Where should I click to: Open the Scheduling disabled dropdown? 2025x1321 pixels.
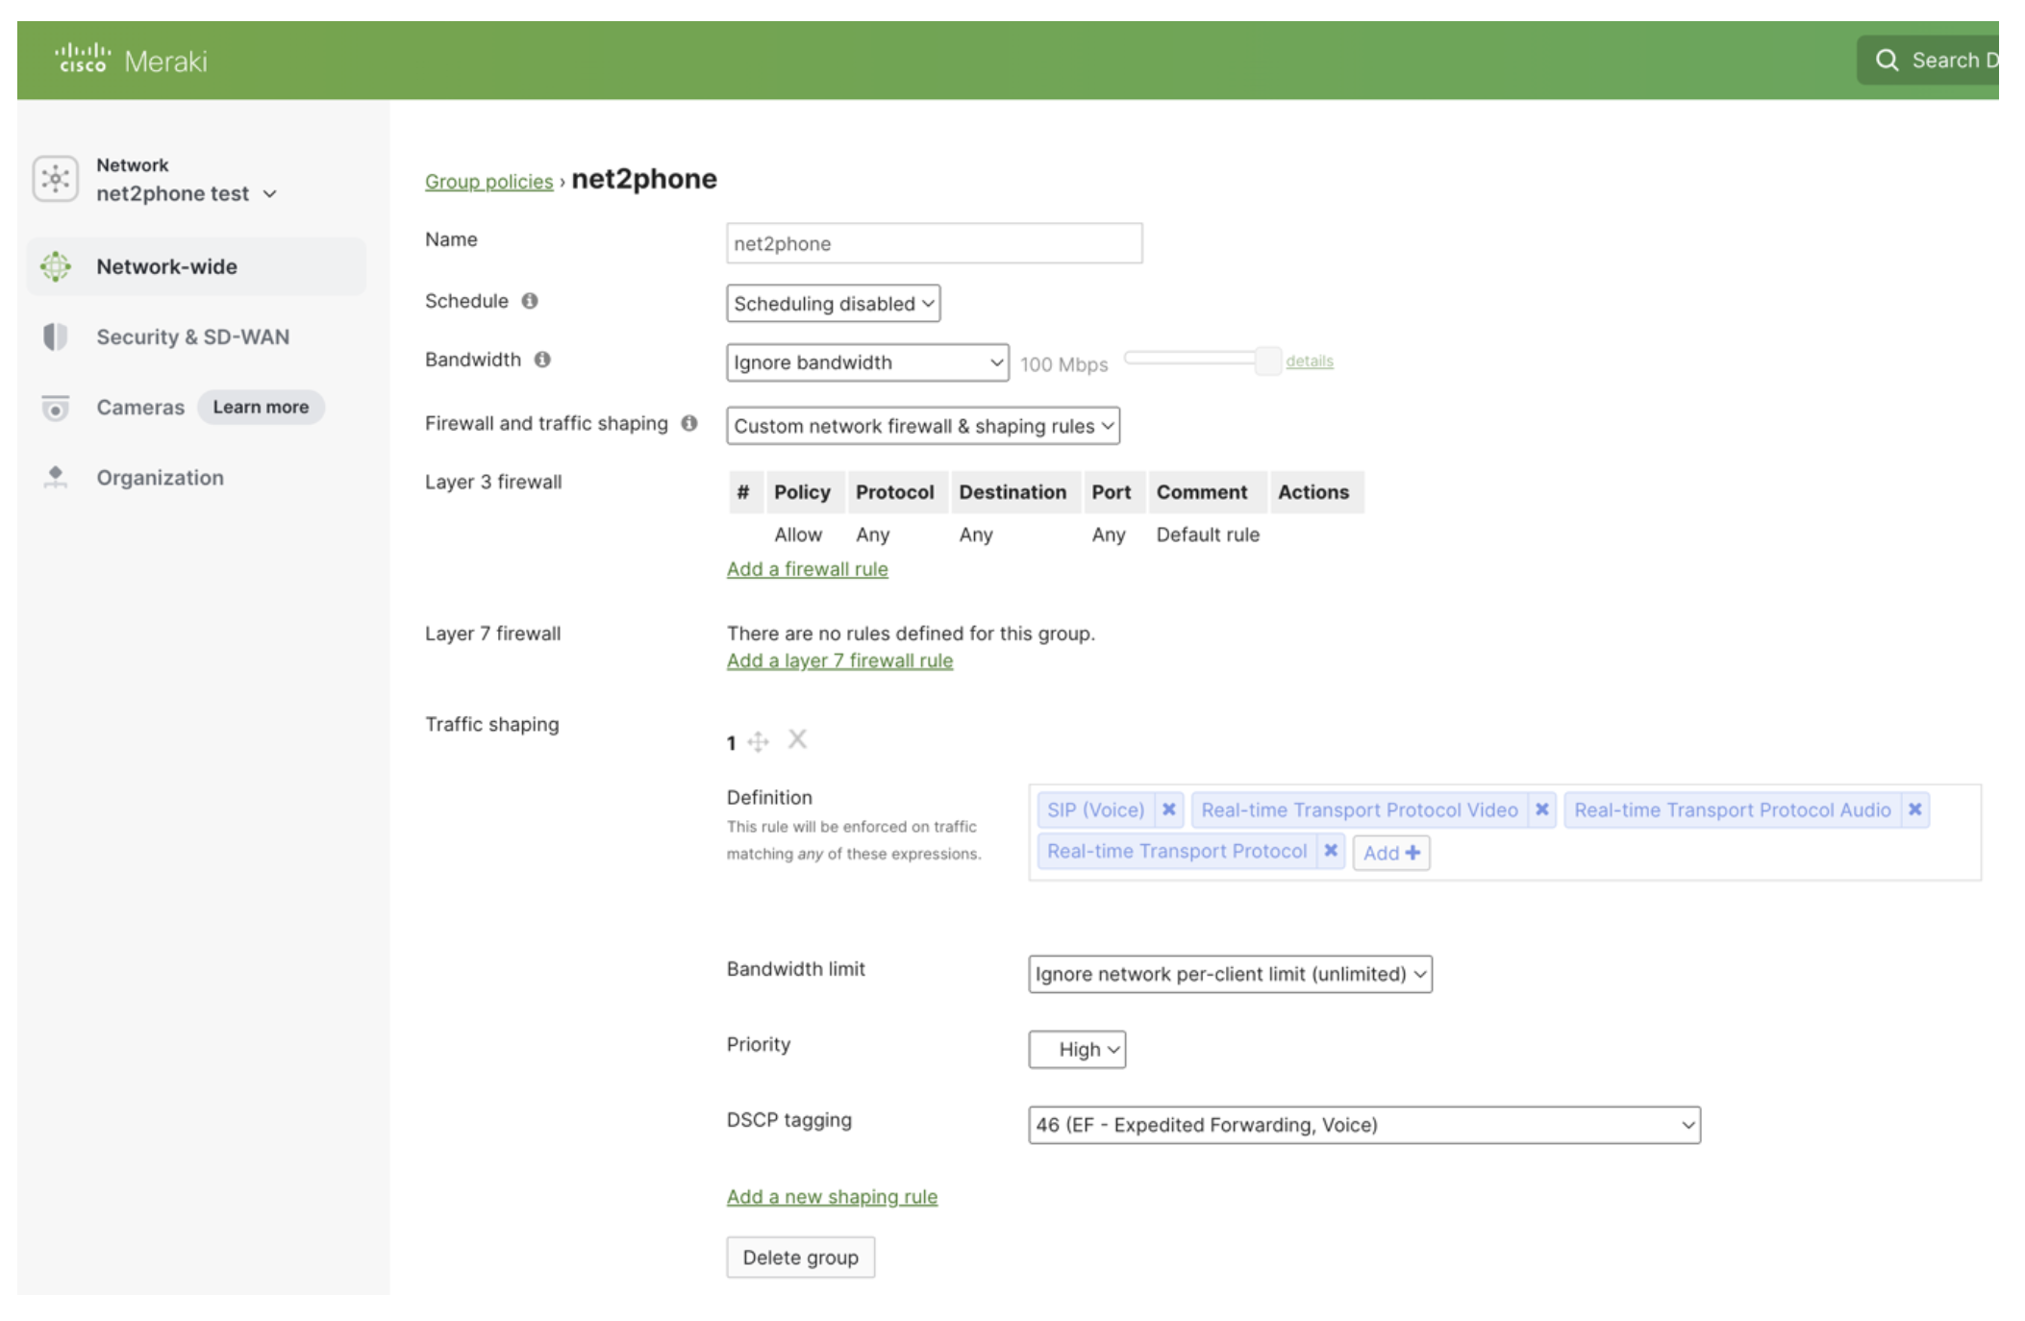click(x=833, y=304)
